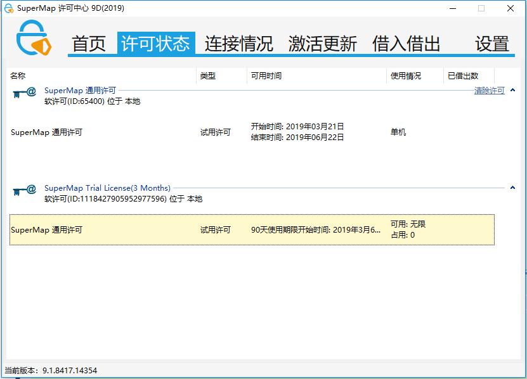Click the 单机 usage cell

point(398,132)
